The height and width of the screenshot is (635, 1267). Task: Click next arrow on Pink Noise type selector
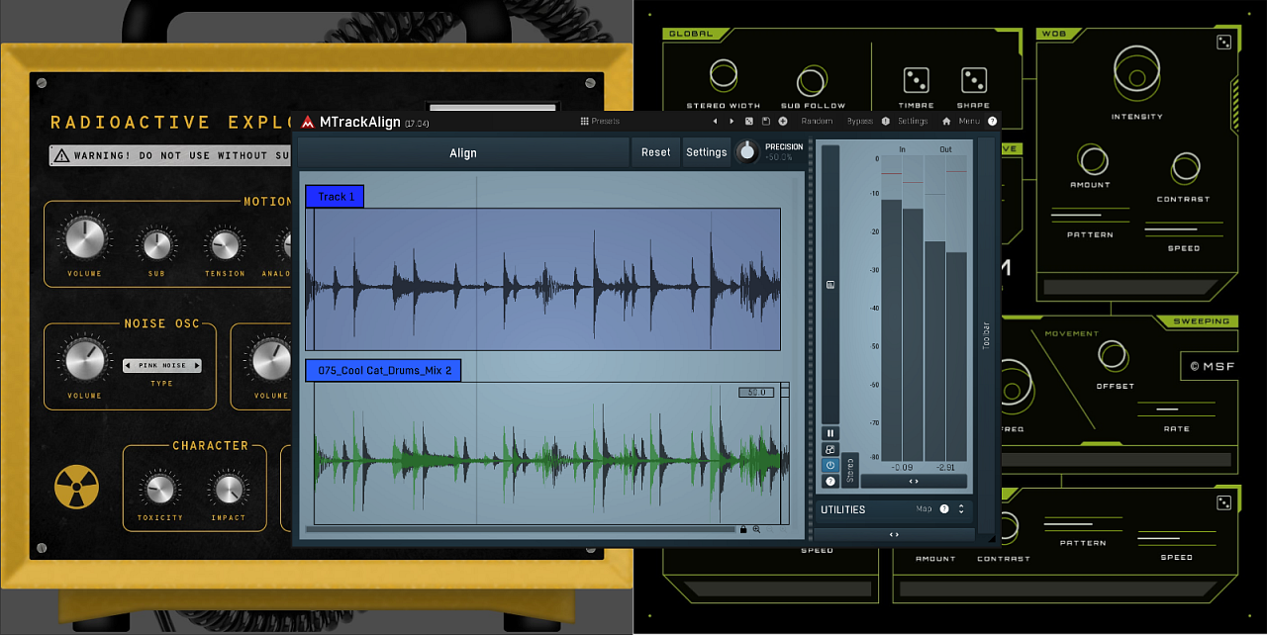(x=196, y=366)
